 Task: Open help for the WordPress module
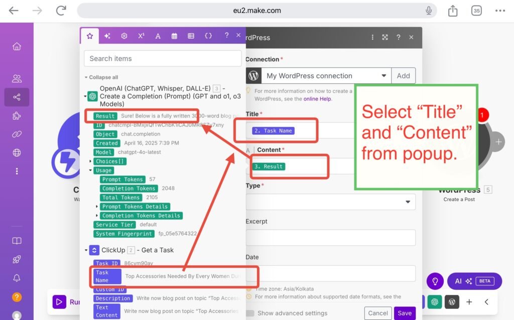pos(398,37)
